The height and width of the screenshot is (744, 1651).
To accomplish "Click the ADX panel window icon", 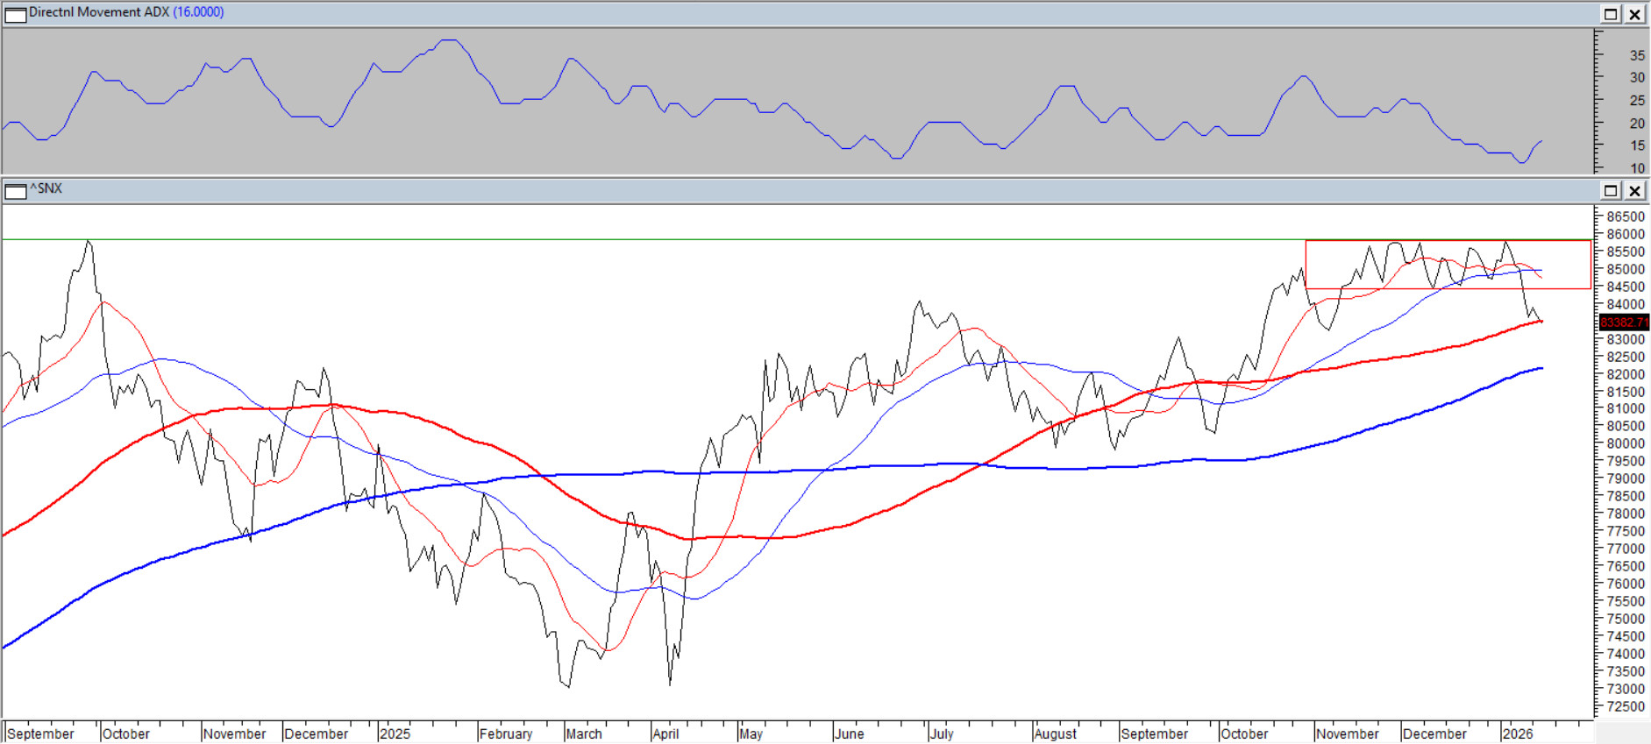I will pyautogui.click(x=16, y=14).
